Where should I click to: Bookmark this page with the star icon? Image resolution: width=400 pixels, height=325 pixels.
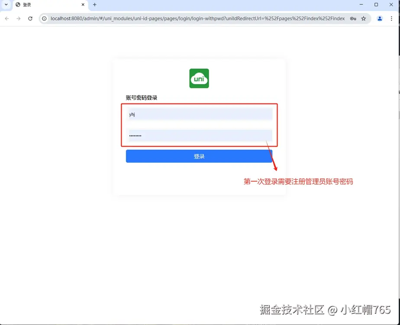click(364, 18)
